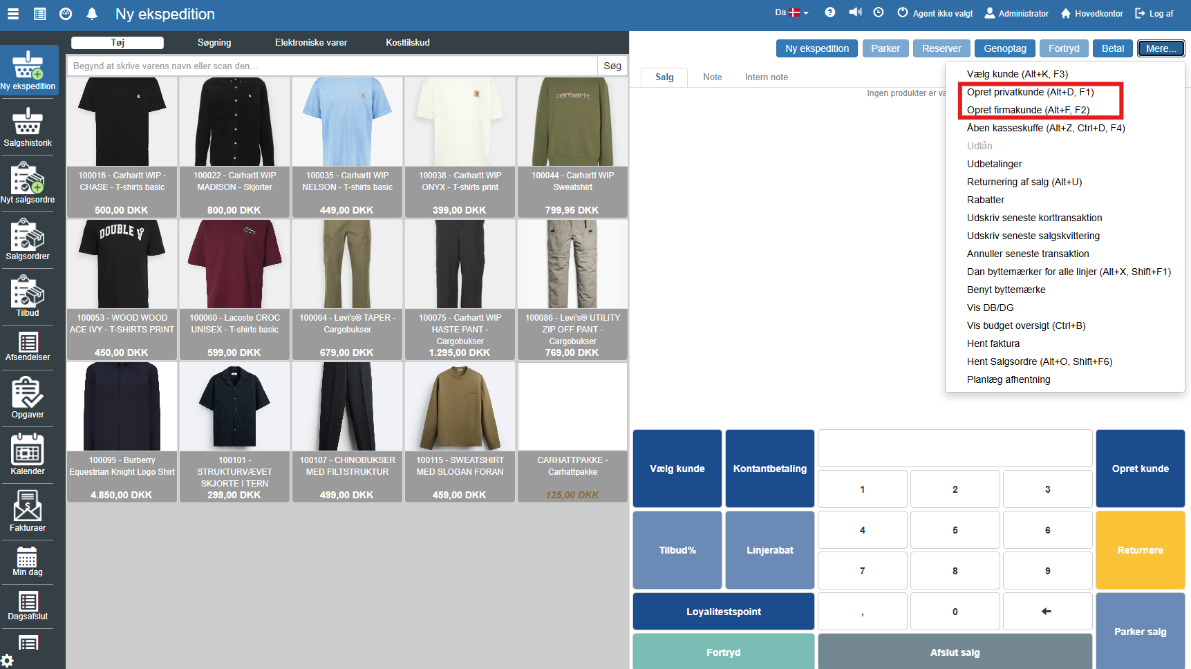This screenshot has width=1191, height=669.
Task: Open Dagsafslut in the sidebar
Action: pos(28,606)
